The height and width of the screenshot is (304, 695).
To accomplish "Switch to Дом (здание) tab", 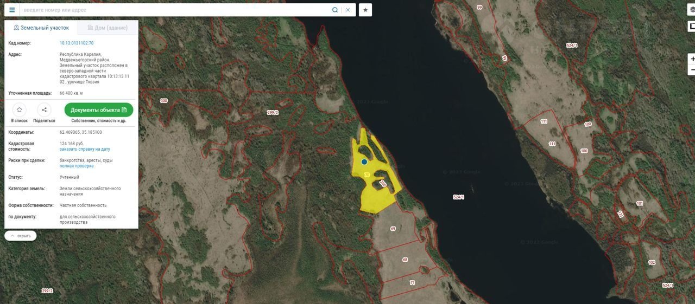I will [108, 28].
